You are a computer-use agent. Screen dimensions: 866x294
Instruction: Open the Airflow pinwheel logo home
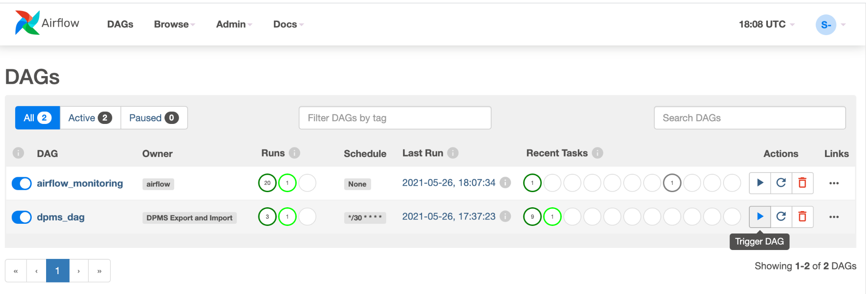[27, 23]
